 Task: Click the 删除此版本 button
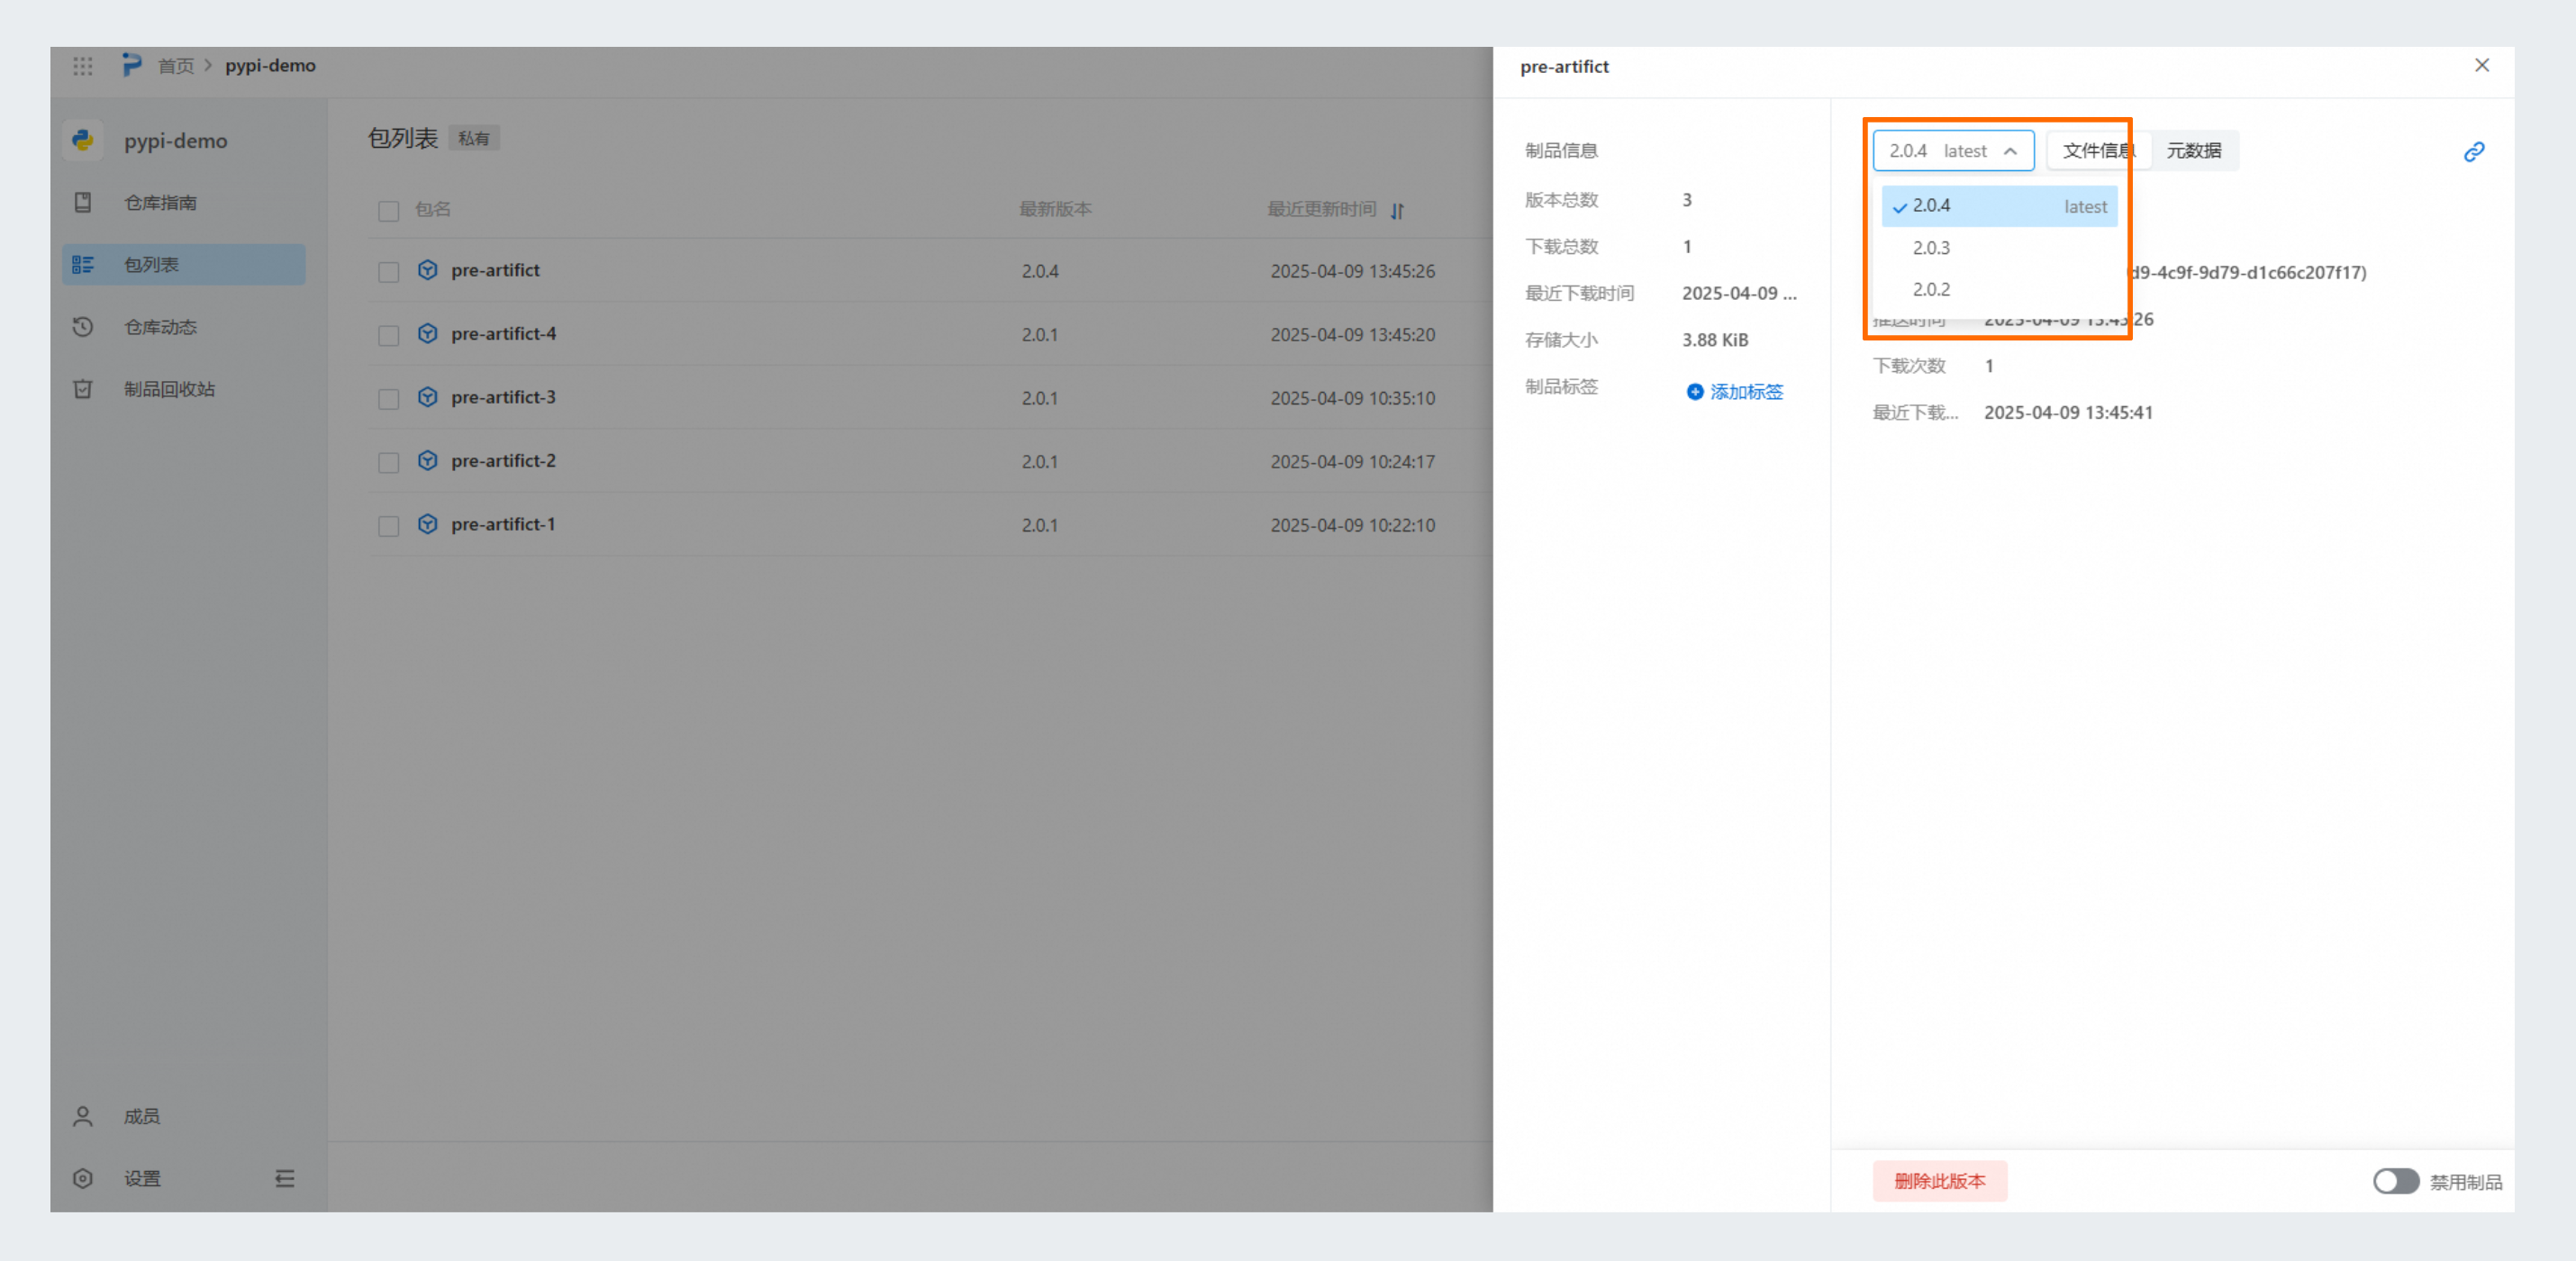(x=1939, y=1181)
